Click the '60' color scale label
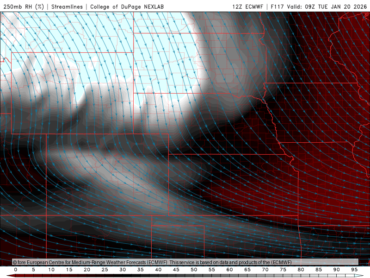 tap(229, 270)
